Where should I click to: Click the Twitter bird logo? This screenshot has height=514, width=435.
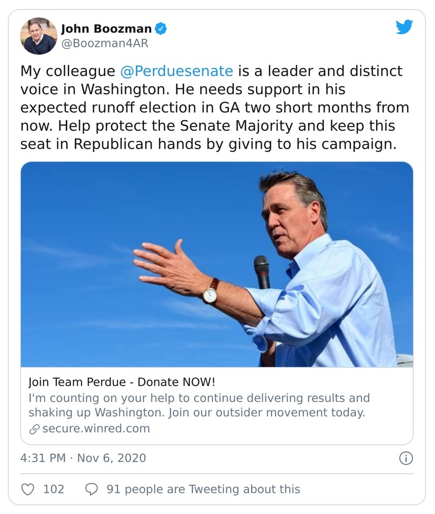(x=404, y=27)
